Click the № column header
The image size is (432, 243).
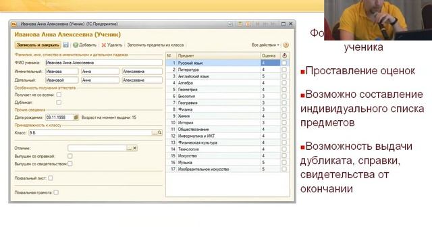171,55
